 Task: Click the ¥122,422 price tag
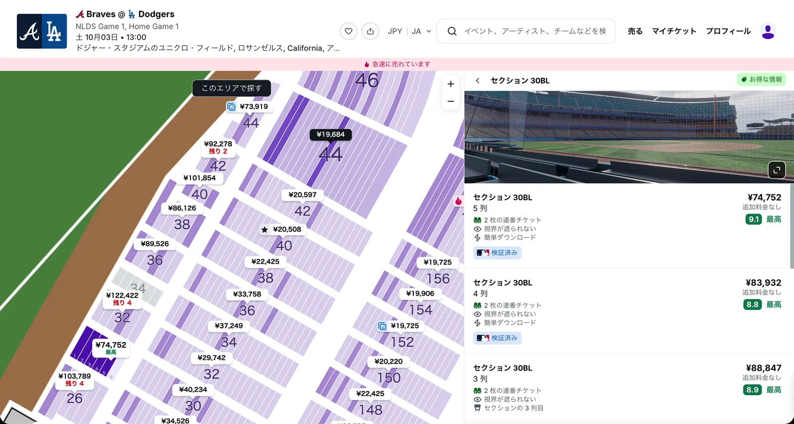tap(122, 299)
